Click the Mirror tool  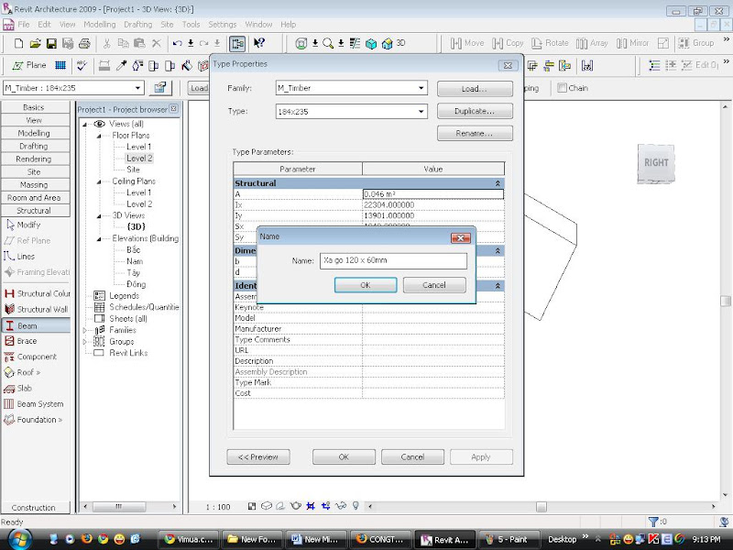pos(632,43)
